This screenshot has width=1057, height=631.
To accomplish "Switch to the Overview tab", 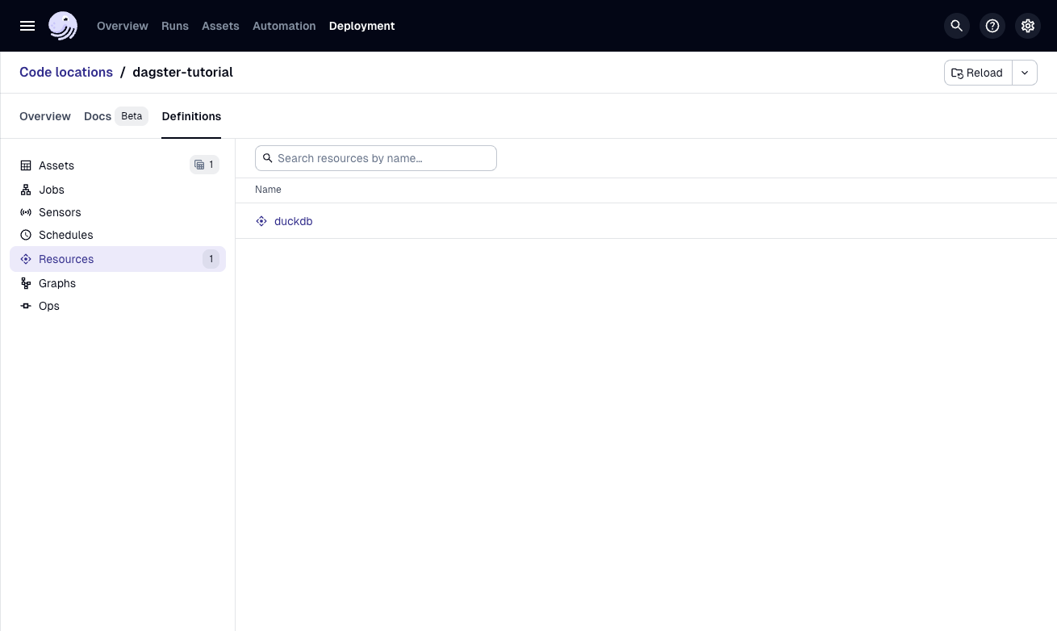I will pos(45,116).
